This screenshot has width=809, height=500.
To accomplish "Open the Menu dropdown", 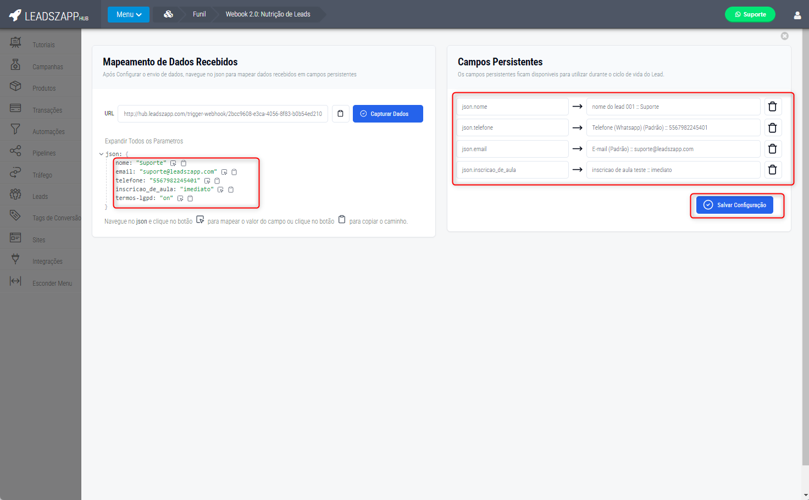I will [x=128, y=14].
